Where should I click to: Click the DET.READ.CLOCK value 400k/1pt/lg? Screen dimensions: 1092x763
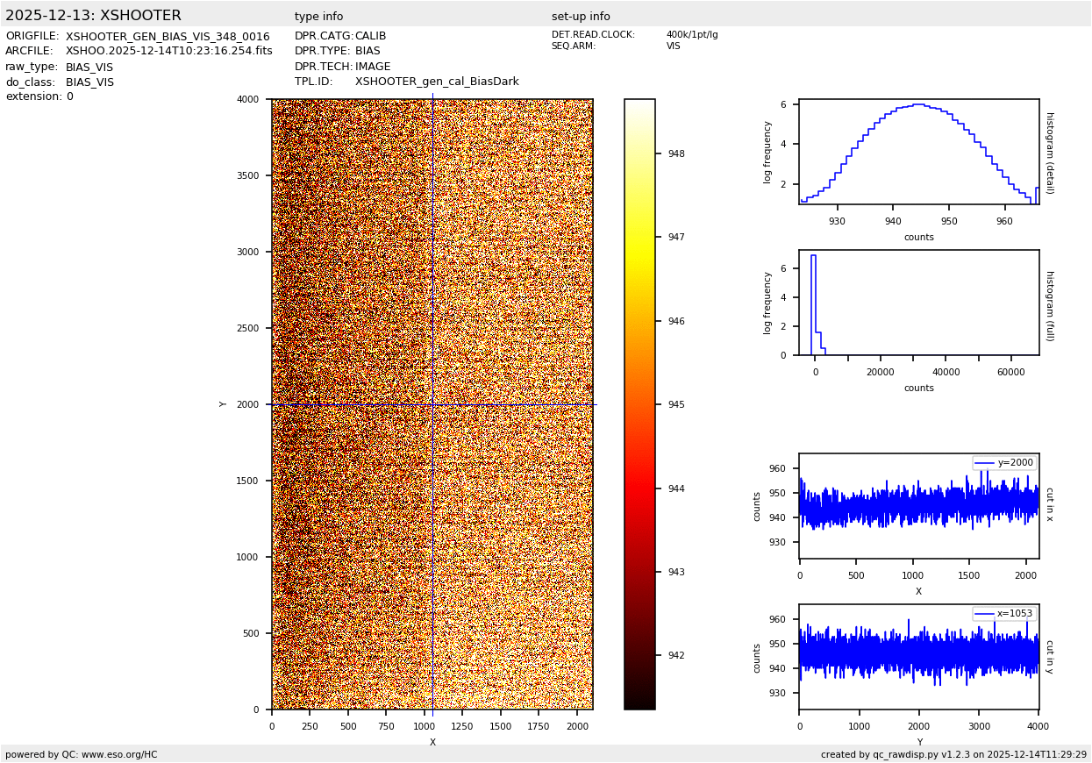click(x=691, y=35)
